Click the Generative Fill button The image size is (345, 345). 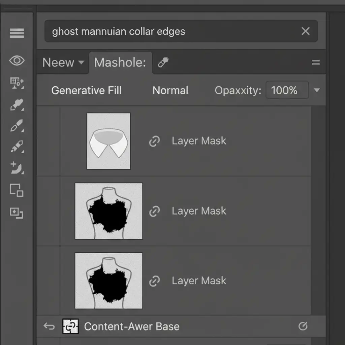86,90
